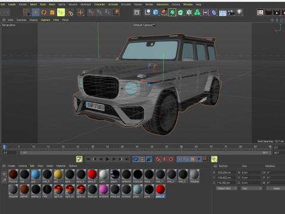Toggle timeline loop playback mode
285x214 pixels.
tap(135, 159)
